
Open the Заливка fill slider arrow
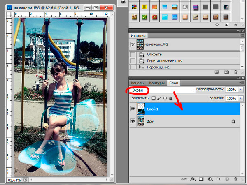tap(241, 99)
